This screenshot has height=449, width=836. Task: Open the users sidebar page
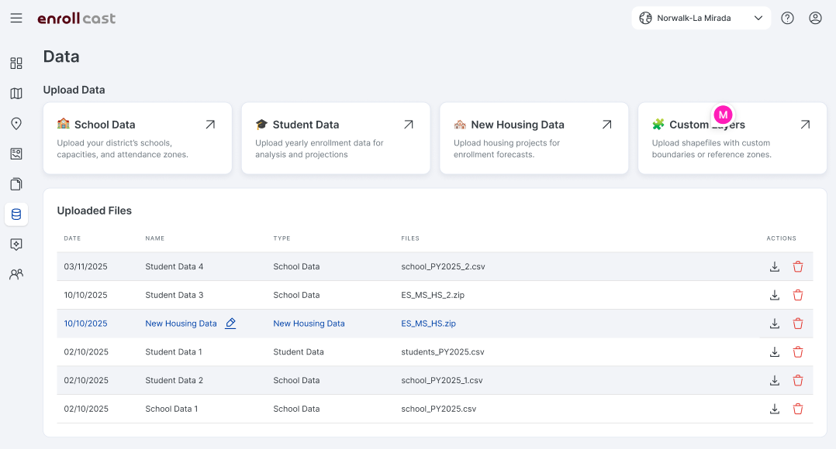pyautogui.click(x=16, y=274)
